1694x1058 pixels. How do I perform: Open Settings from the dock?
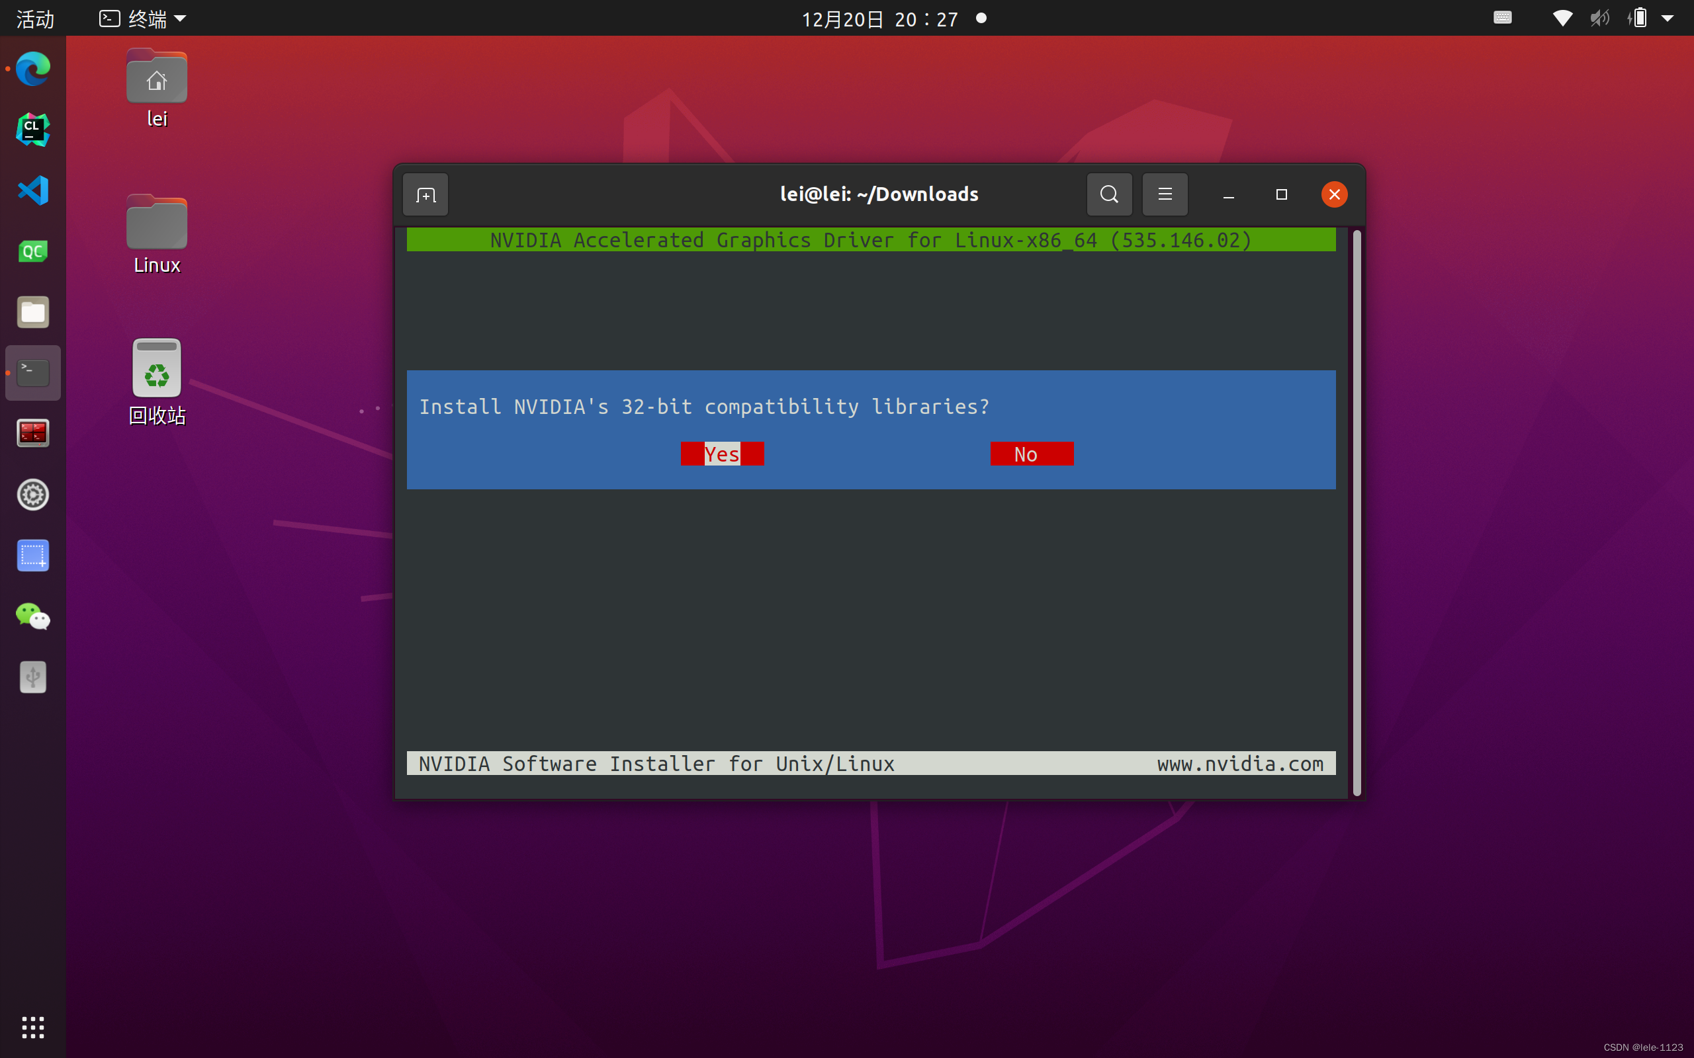(32, 495)
